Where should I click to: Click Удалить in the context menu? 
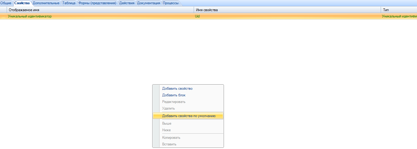[188, 108]
